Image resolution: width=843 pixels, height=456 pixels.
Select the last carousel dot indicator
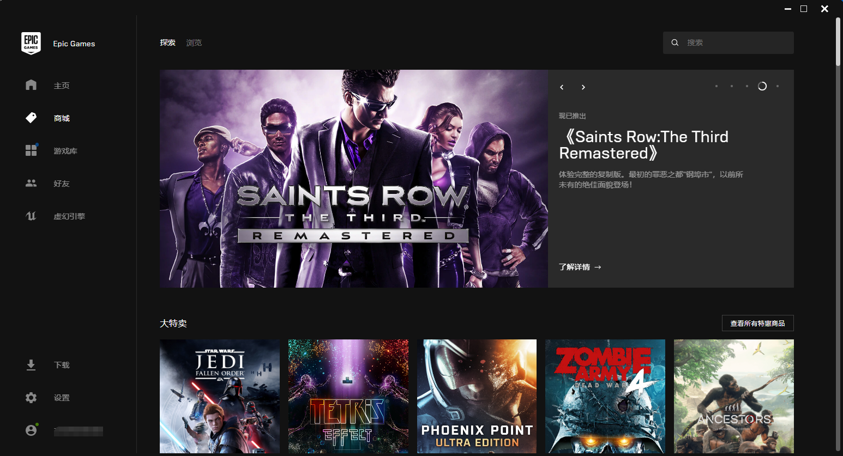778,86
